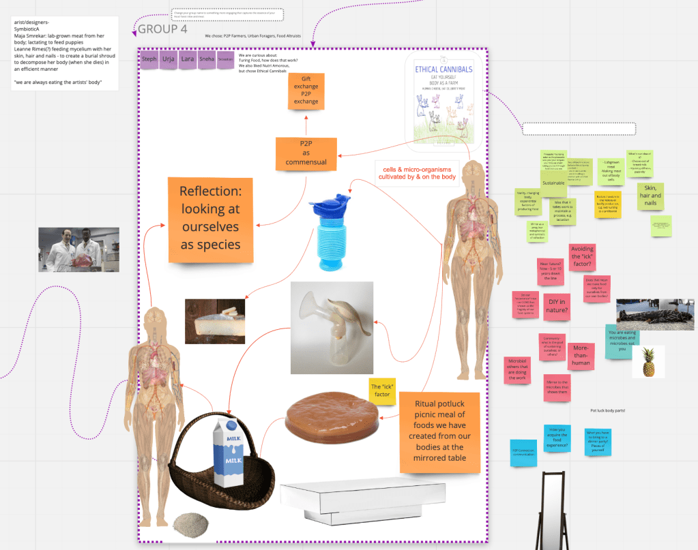This screenshot has height=550, width=698.
Task: Click the breast pump image
Action: coord(332,327)
